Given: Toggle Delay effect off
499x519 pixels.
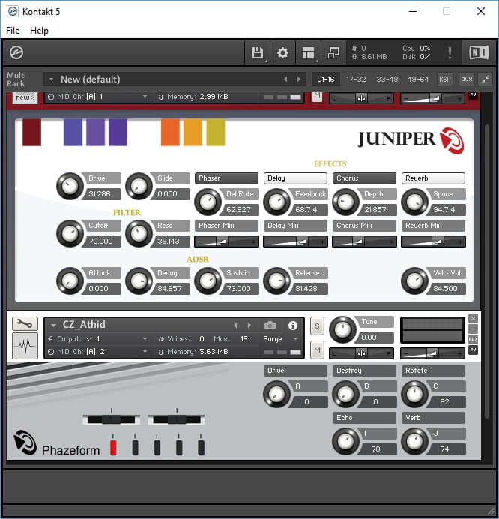Looking at the screenshot, I should click(295, 178).
